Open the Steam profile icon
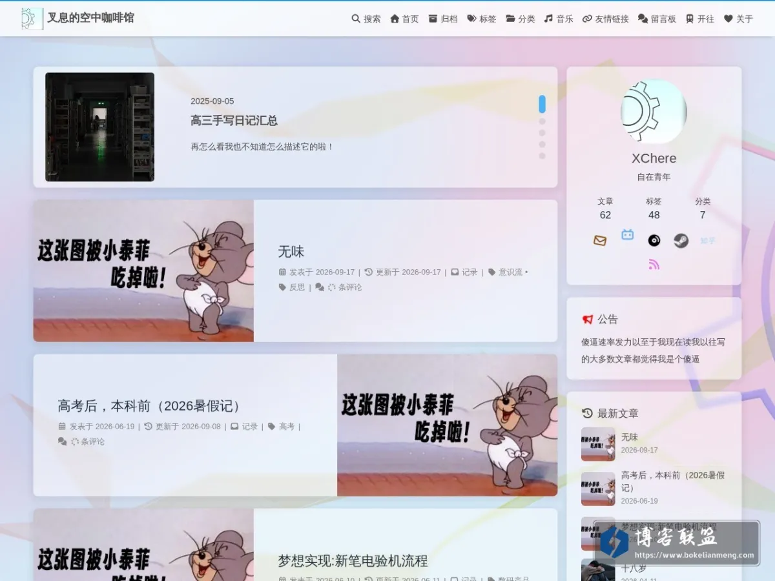 pyautogui.click(x=681, y=241)
